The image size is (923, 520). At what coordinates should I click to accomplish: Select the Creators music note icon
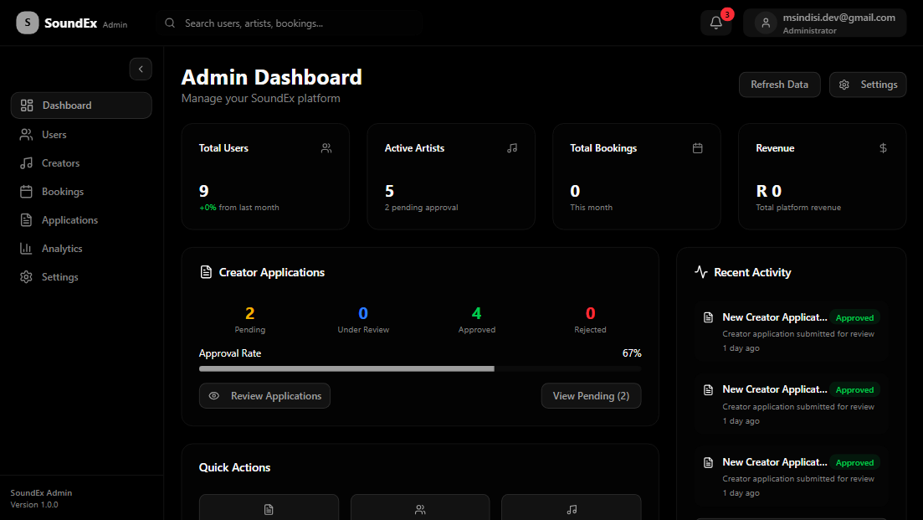click(26, 162)
